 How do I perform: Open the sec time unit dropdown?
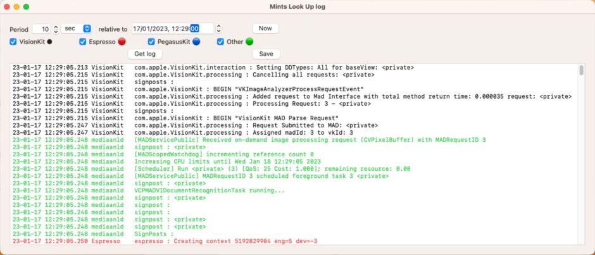click(x=77, y=28)
